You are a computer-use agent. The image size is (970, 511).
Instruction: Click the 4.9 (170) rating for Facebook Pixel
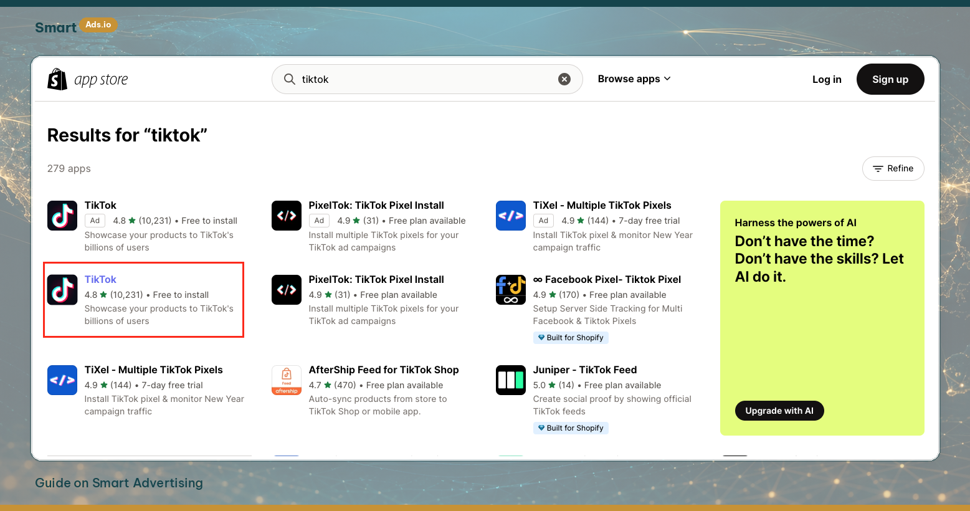click(x=556, y=295)
